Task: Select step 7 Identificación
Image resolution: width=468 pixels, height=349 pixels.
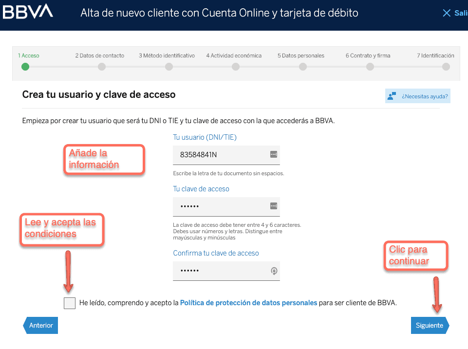Action: click(x=435, y=55)
